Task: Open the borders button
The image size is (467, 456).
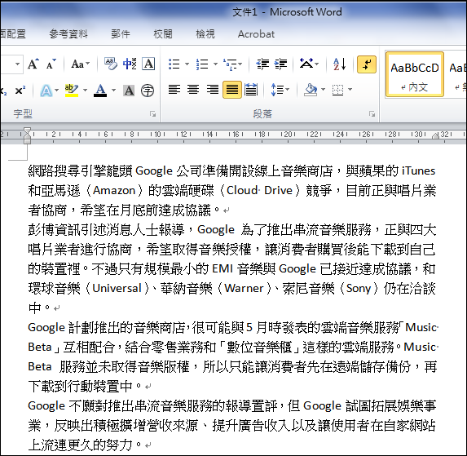Action: (337, 90)
